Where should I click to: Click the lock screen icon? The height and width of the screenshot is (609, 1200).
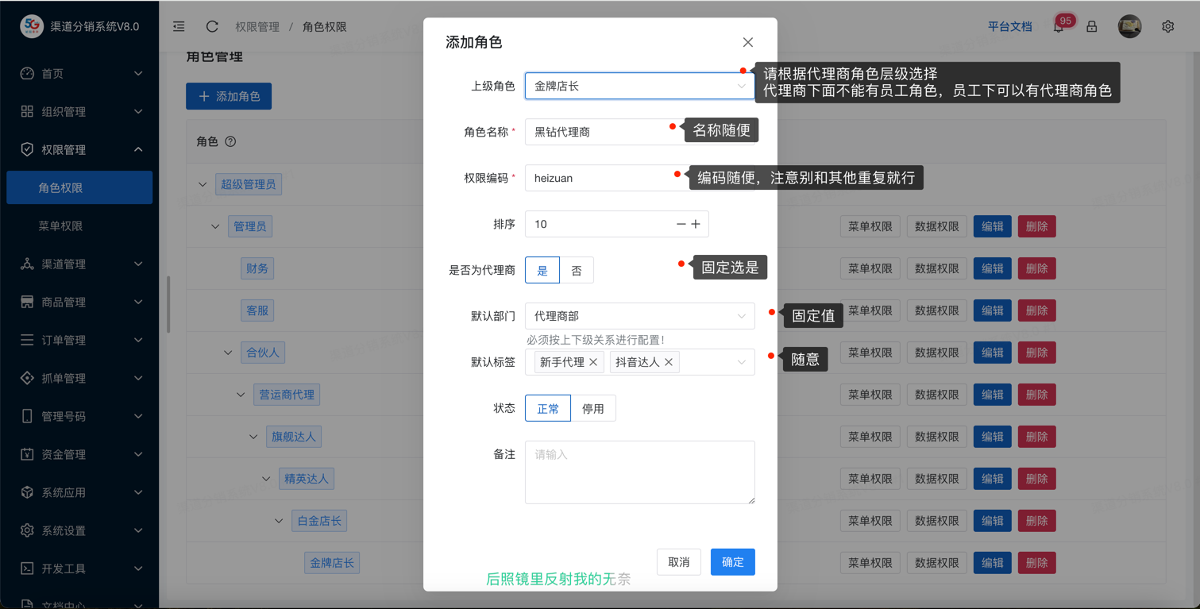pos(1092,26)
